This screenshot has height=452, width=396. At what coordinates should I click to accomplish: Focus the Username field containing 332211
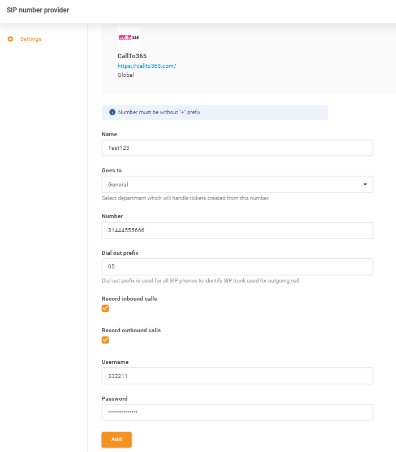[x=236, y=376]
